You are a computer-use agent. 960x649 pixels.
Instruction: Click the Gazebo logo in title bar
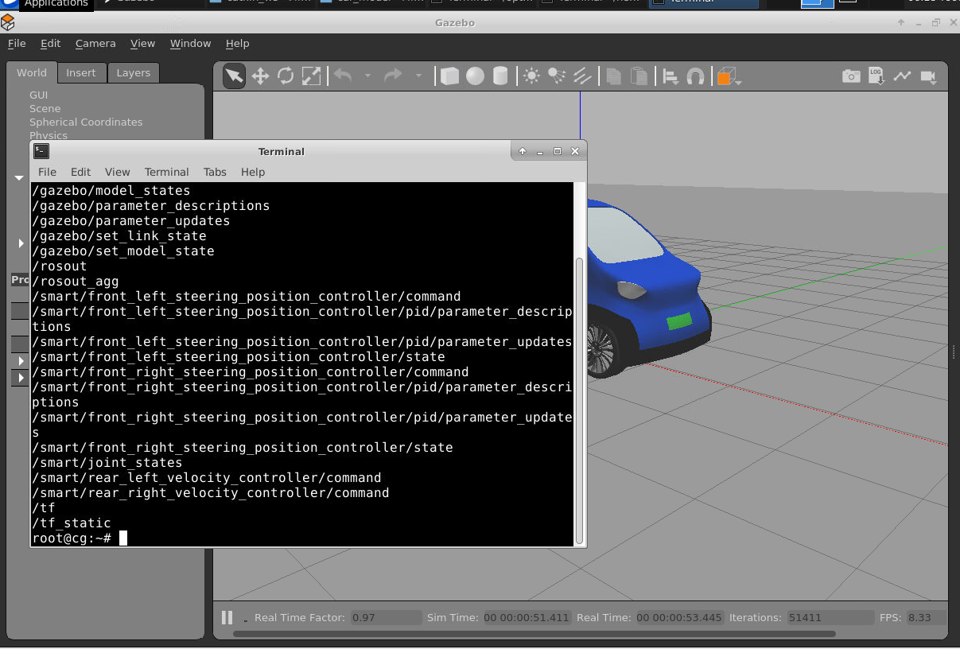pyautogui.click(x=8, y=22)
